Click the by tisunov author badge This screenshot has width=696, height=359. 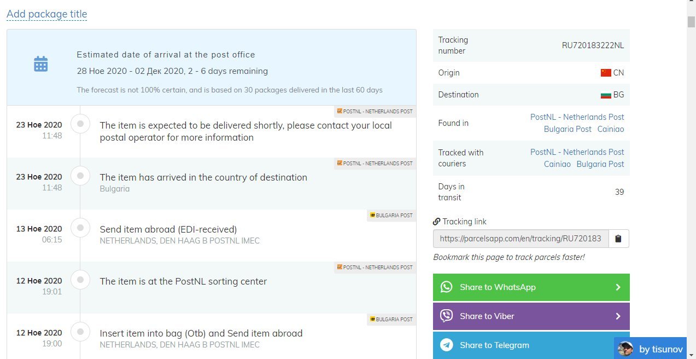650,349
